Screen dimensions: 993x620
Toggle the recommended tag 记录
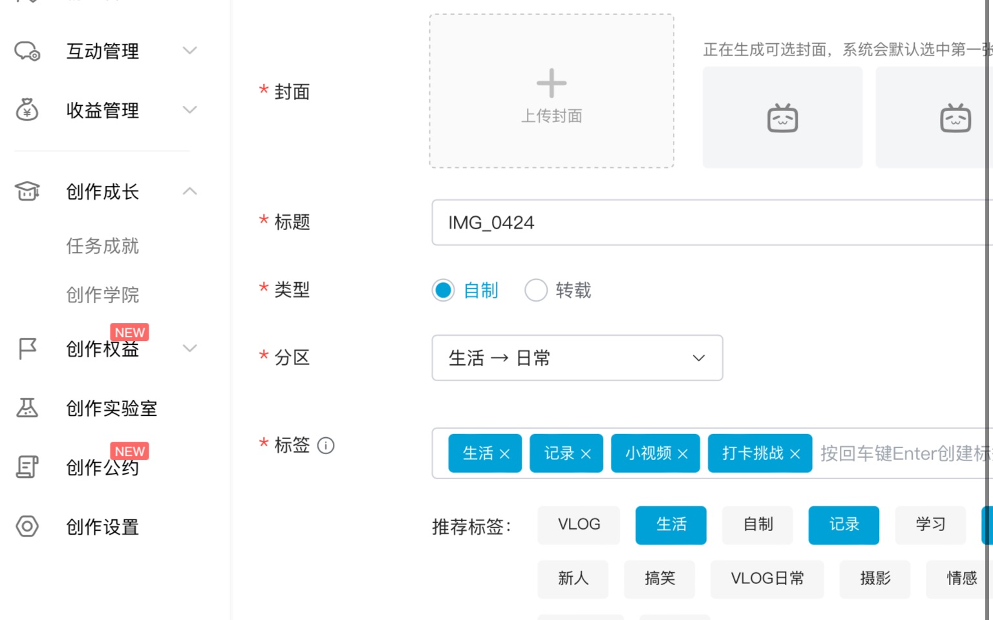[x=844, y=525]
